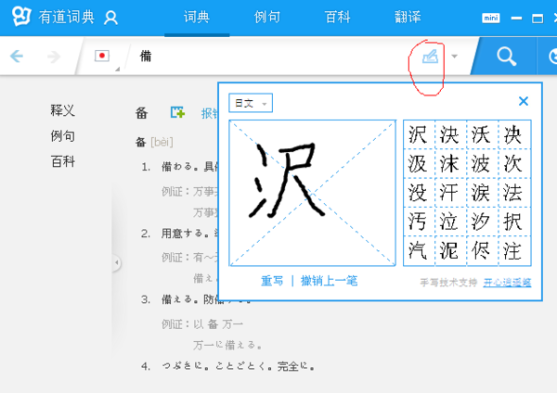The image size is (557, 393).
Task: Jump to the 例句 section in sidebar
Action: (x=62, y=136)
